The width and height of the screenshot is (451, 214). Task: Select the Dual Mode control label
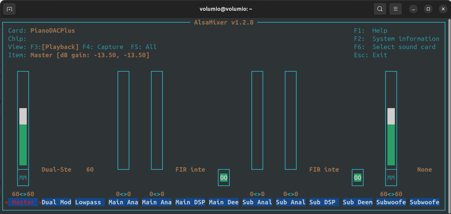[56, 202]
